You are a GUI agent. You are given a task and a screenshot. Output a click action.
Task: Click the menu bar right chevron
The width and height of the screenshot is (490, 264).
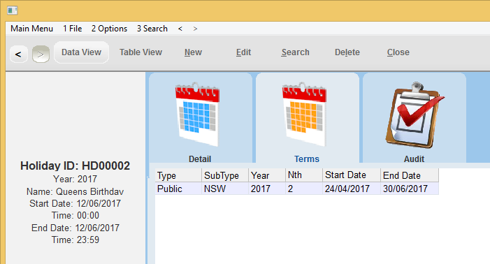pos(195,29)
